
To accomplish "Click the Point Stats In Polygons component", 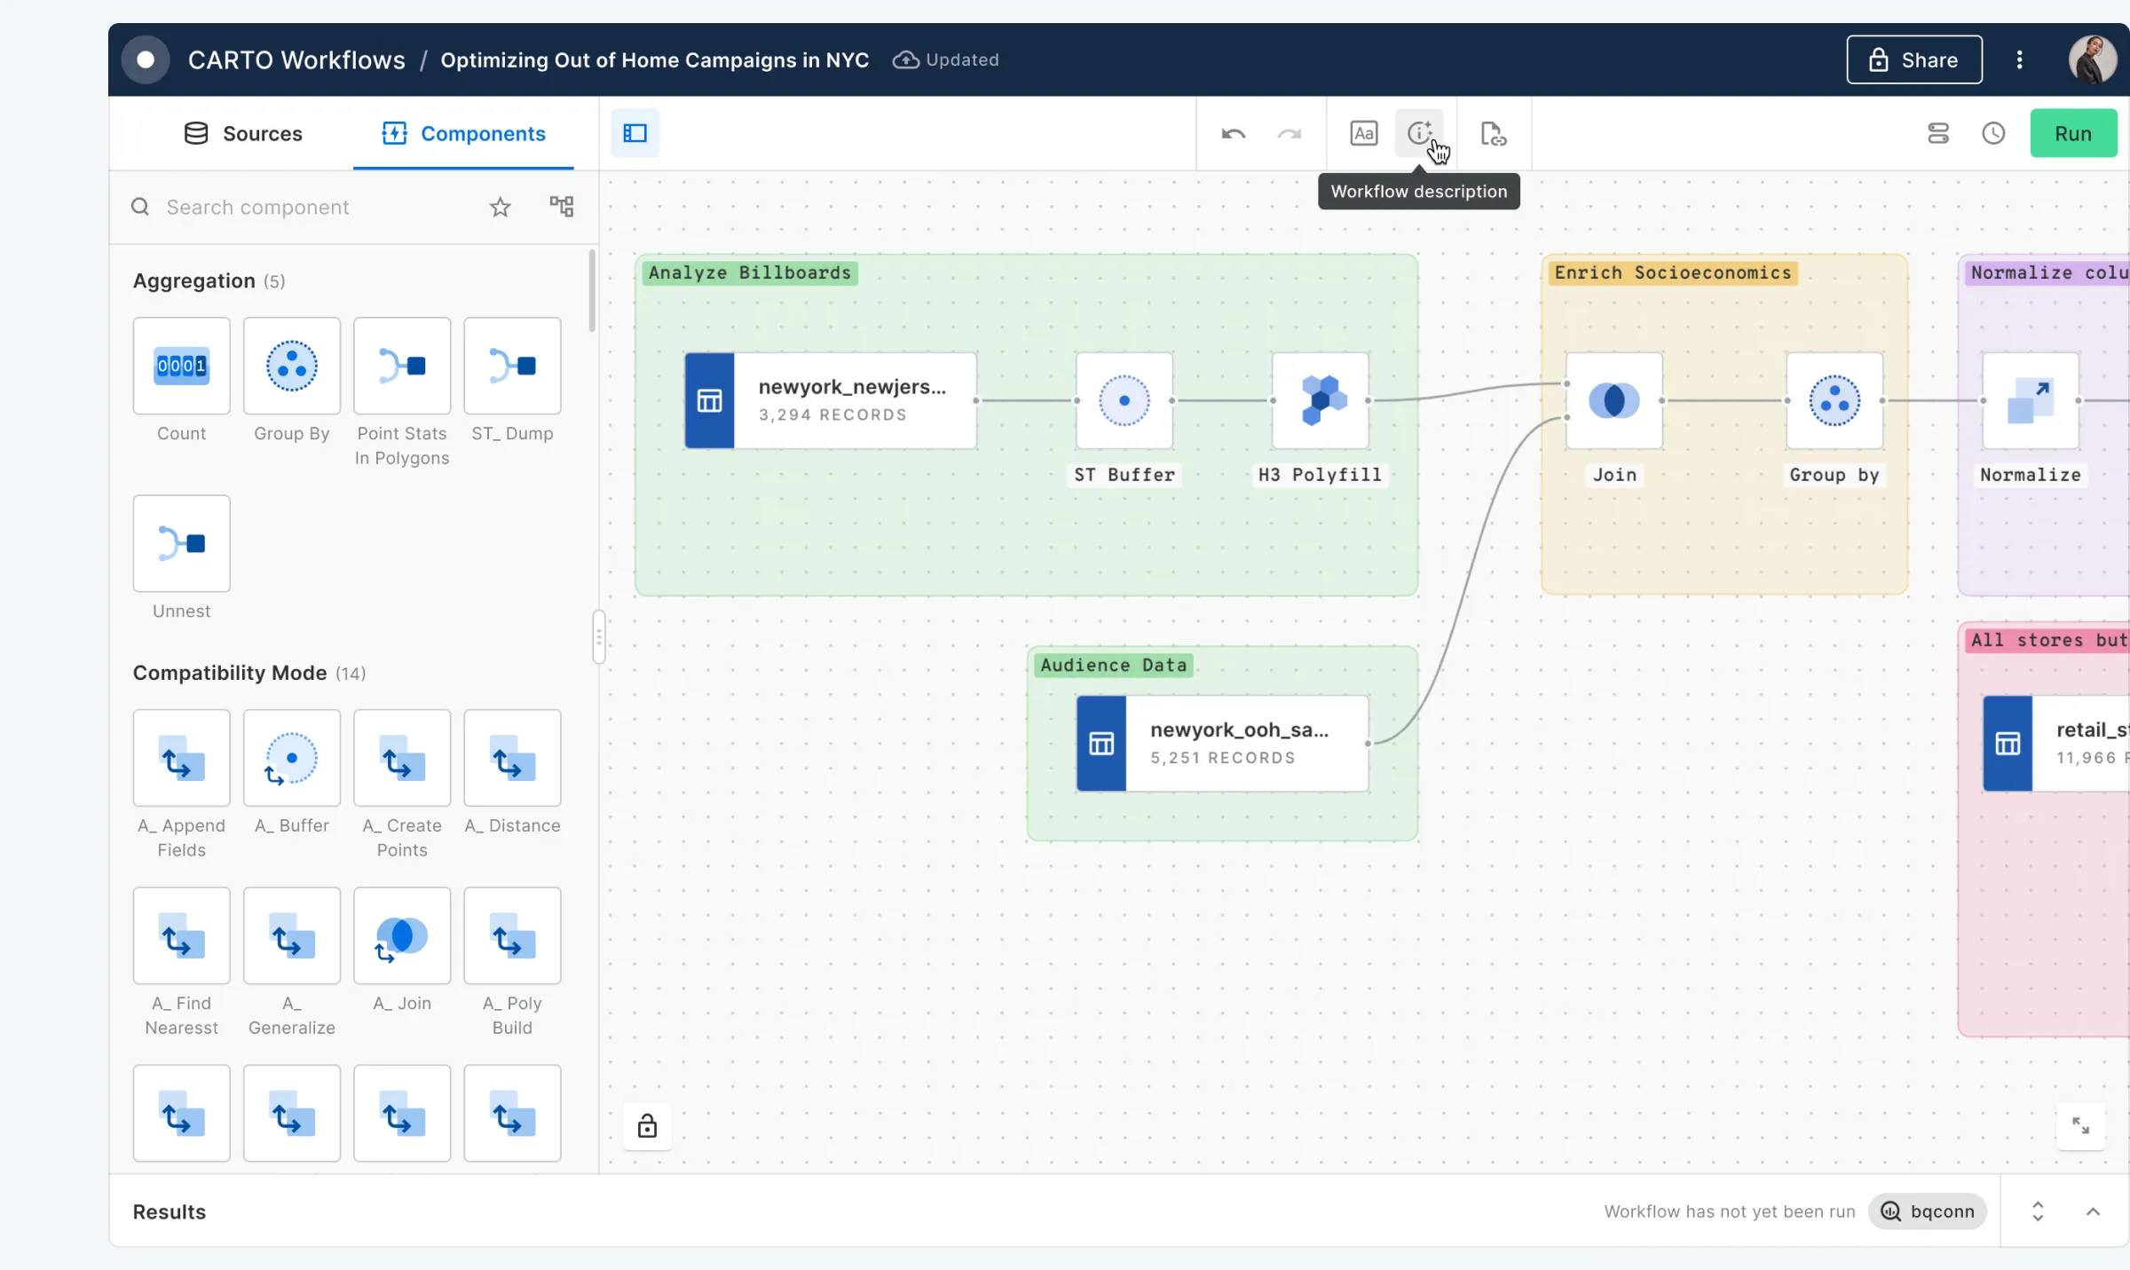I will [x=402, y=366].
